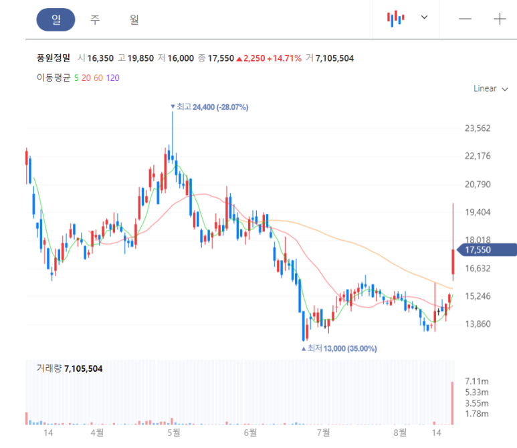The height and width of the screenshot is (448, 517).
Task: Click the price change ▲2,250
Action: click(x=251, y=58)
